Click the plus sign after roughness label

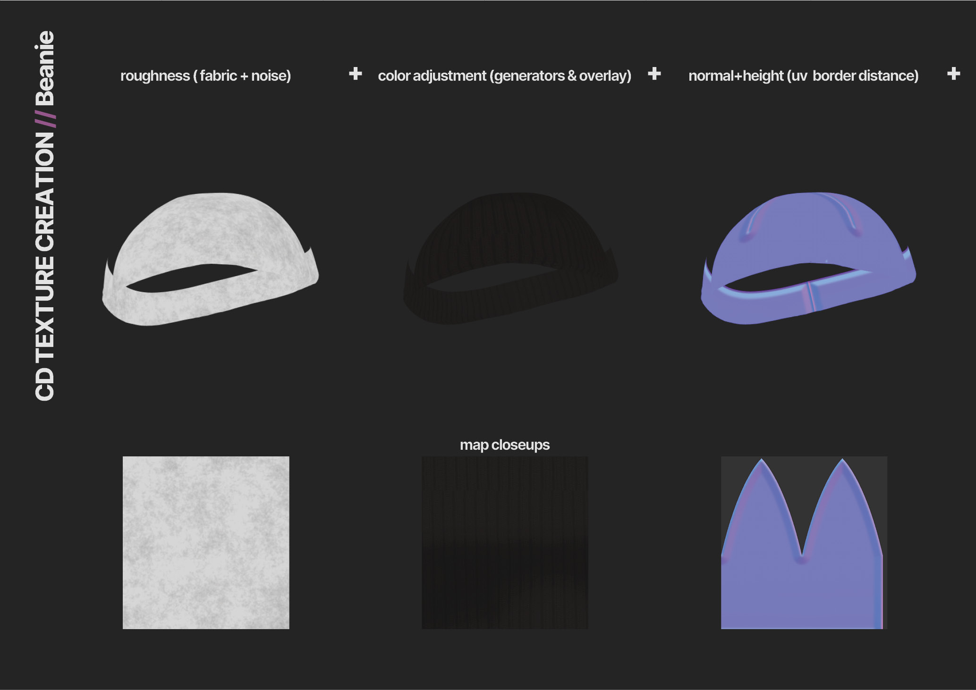[355, 74]
